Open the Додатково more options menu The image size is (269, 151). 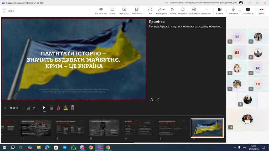(206, 11)
